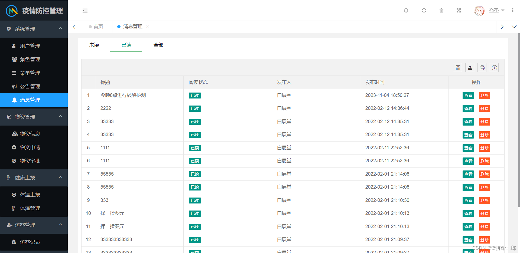Collapse the 访客管理 menu group
Image resolution: width=520 pixels, height=253 pixels.
tap(34, 225)
